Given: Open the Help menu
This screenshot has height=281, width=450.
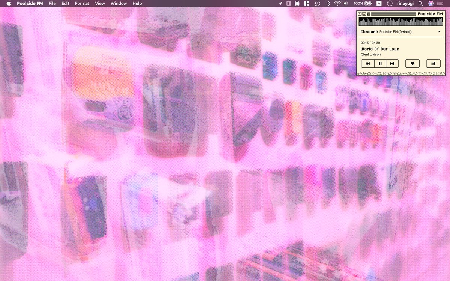Looking at the screenshot, I should click(137, 3).
